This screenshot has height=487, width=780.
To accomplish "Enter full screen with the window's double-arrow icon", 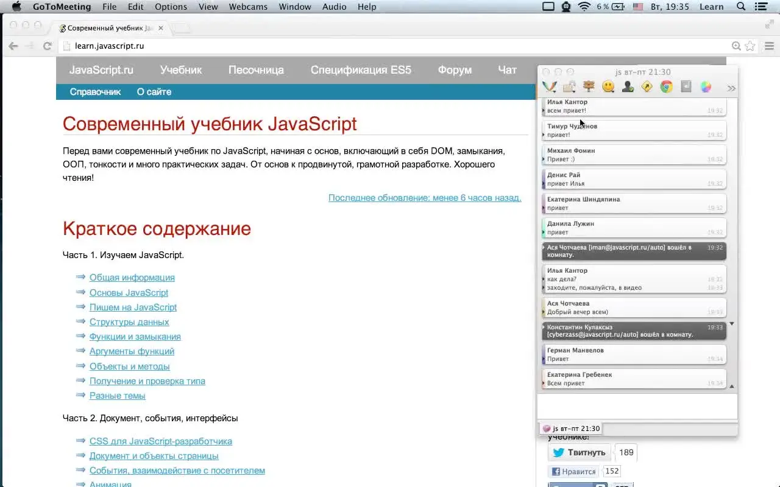I will point(769,24).
